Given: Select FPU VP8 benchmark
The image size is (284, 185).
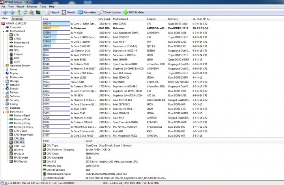Looking at the screenshot, I should click(x=19, y=150).
